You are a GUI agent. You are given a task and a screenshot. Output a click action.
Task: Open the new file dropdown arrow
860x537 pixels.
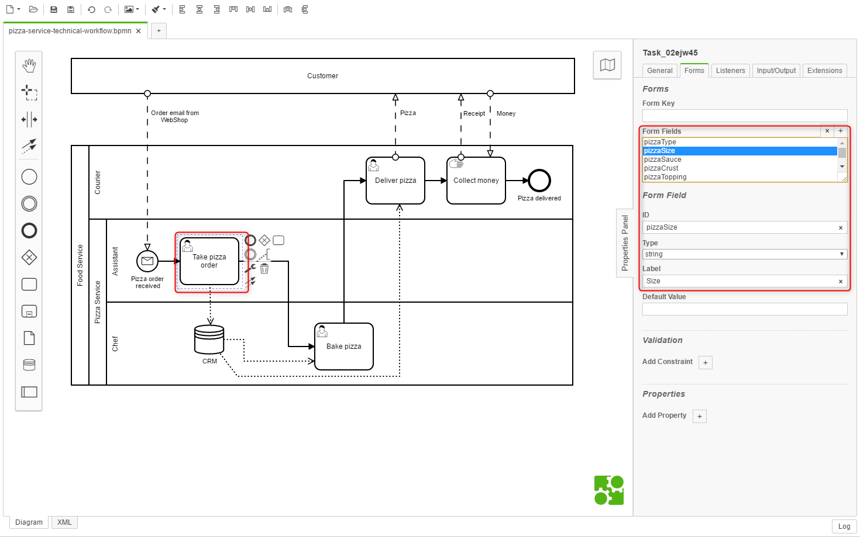click(19, 9)
